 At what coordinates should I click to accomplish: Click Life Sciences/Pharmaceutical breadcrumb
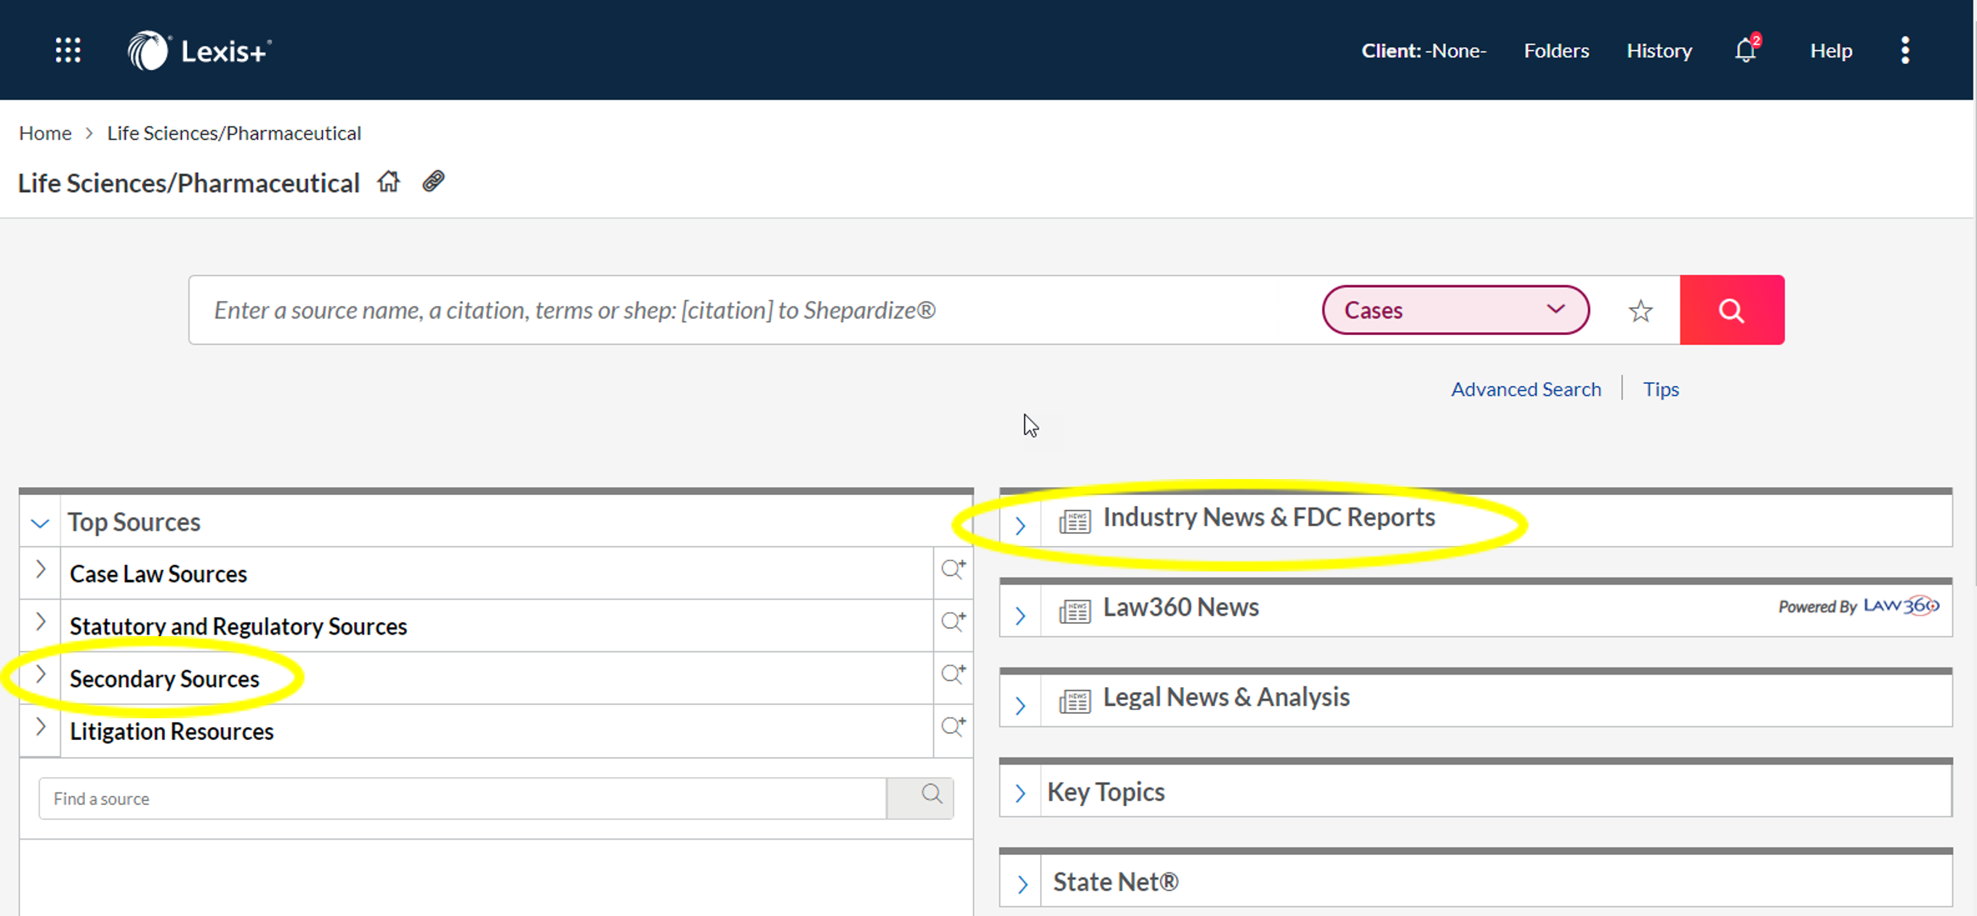pos(234,133)
